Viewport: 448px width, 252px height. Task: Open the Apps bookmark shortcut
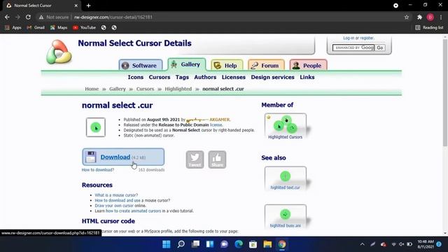pyautogui.click(x=13, y=27)
